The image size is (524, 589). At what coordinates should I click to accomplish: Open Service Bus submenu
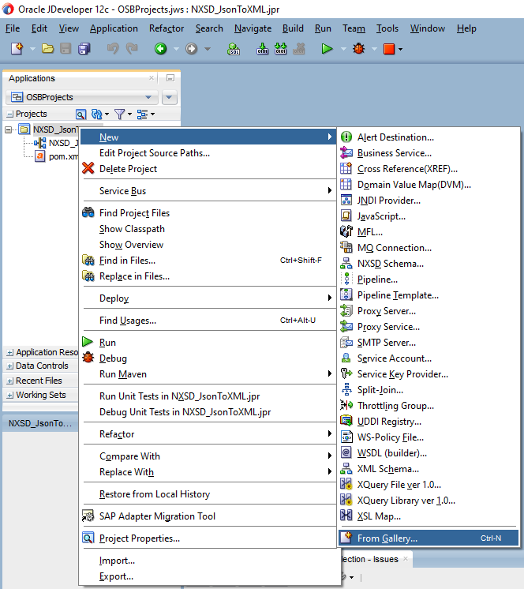[208, 191]
